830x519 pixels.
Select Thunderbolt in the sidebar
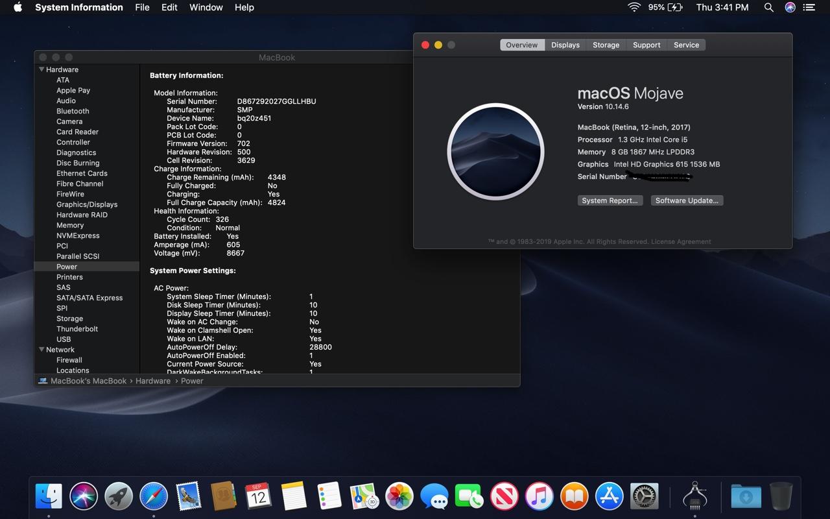77,329
